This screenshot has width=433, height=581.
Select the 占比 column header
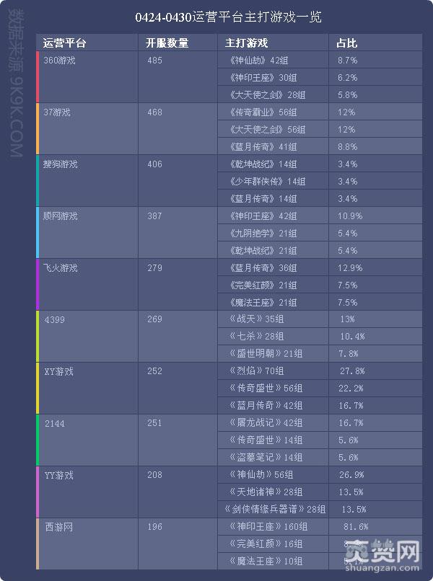(347, 43)
